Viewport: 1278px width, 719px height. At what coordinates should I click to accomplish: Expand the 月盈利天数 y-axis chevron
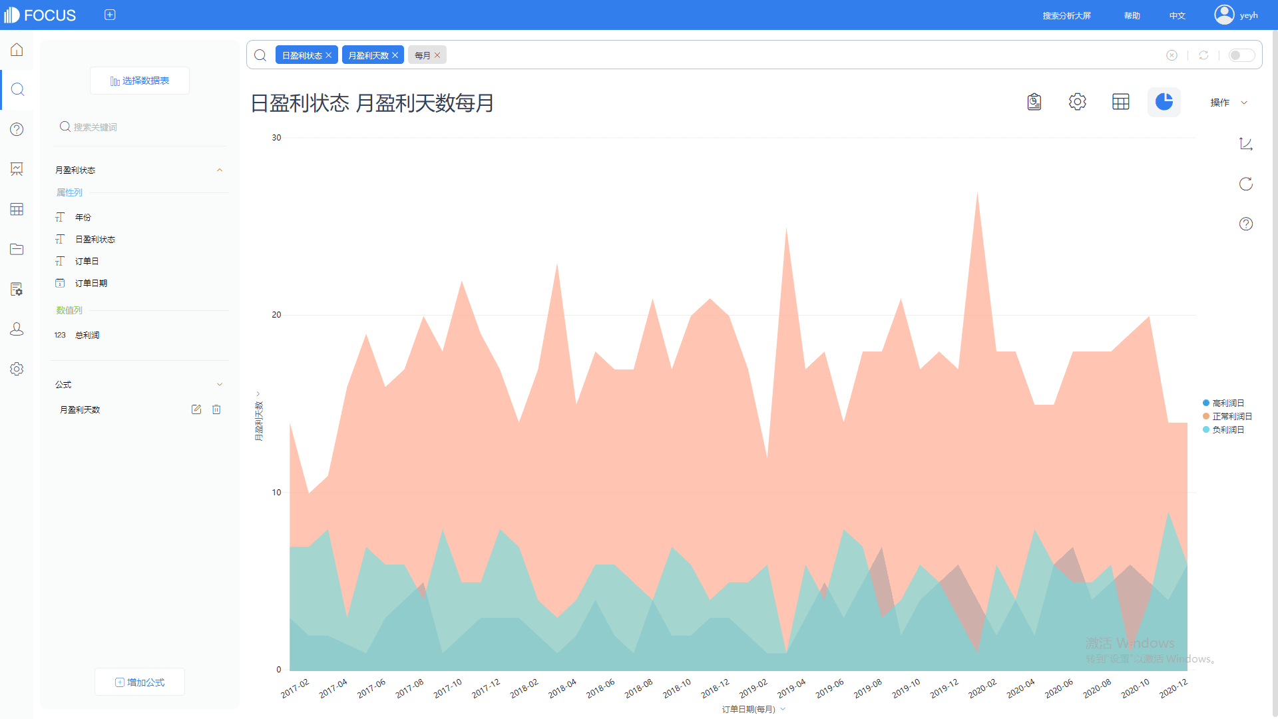point(258,394)
